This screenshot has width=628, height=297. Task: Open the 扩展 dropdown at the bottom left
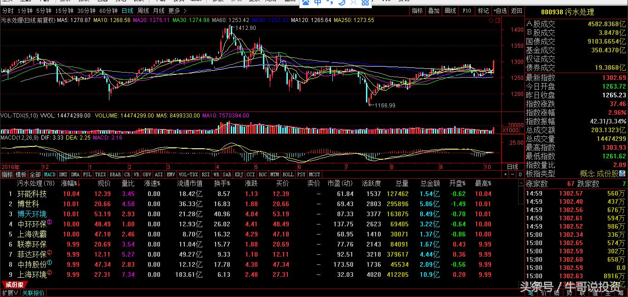[10, 293]
